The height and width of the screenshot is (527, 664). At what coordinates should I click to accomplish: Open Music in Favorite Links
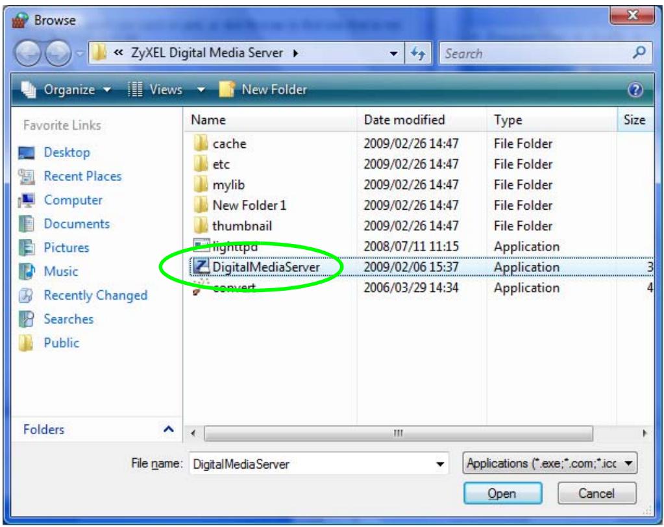click(x=61, y=271)
